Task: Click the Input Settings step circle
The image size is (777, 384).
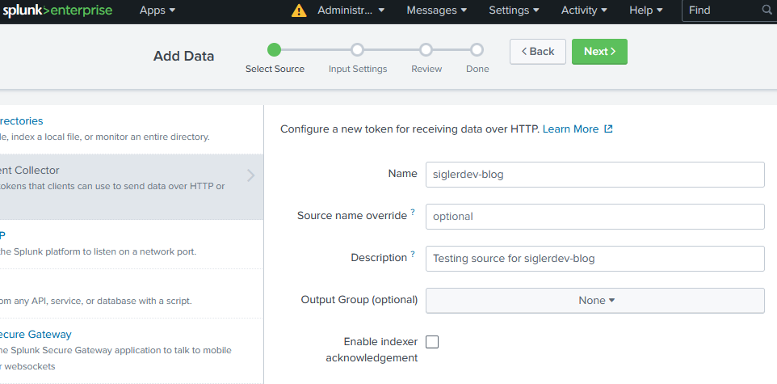Action: 357,49
